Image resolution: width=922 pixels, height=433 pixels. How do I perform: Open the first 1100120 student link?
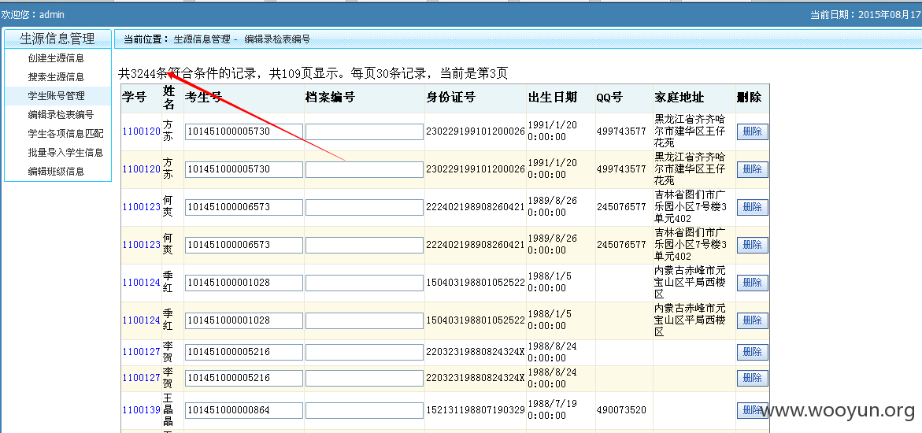click(x=141, y=131)
